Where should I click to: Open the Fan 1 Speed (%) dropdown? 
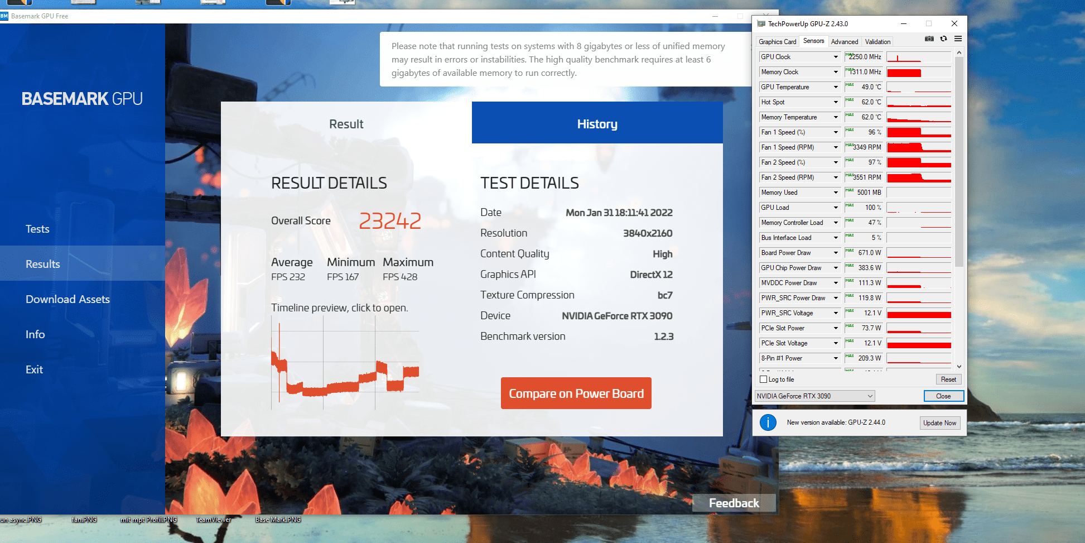836,132
